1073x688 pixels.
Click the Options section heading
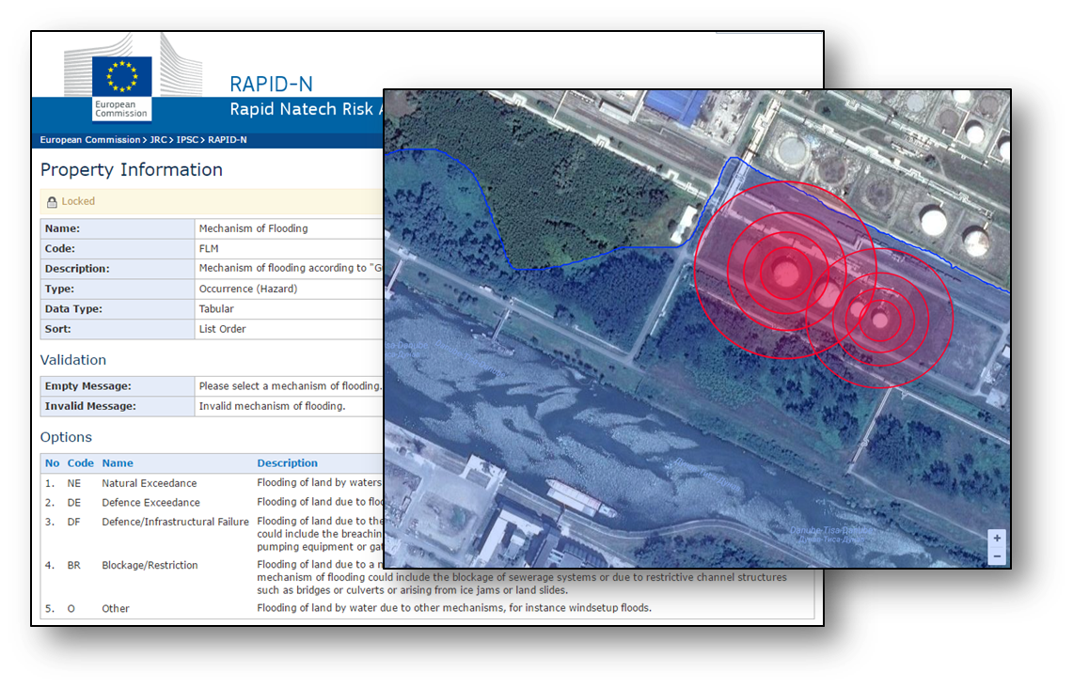(66, 437)
